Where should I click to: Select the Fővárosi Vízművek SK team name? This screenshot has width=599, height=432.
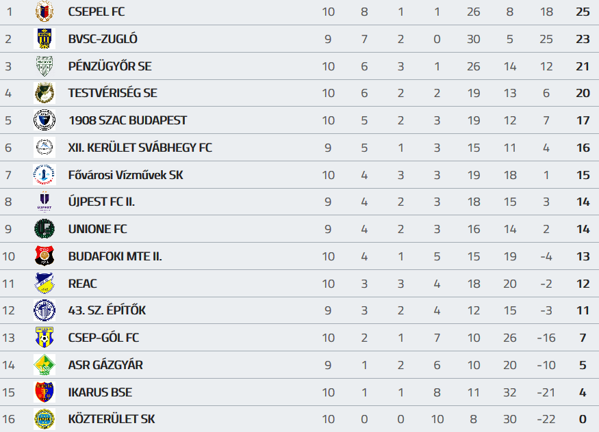pos(125,175)
